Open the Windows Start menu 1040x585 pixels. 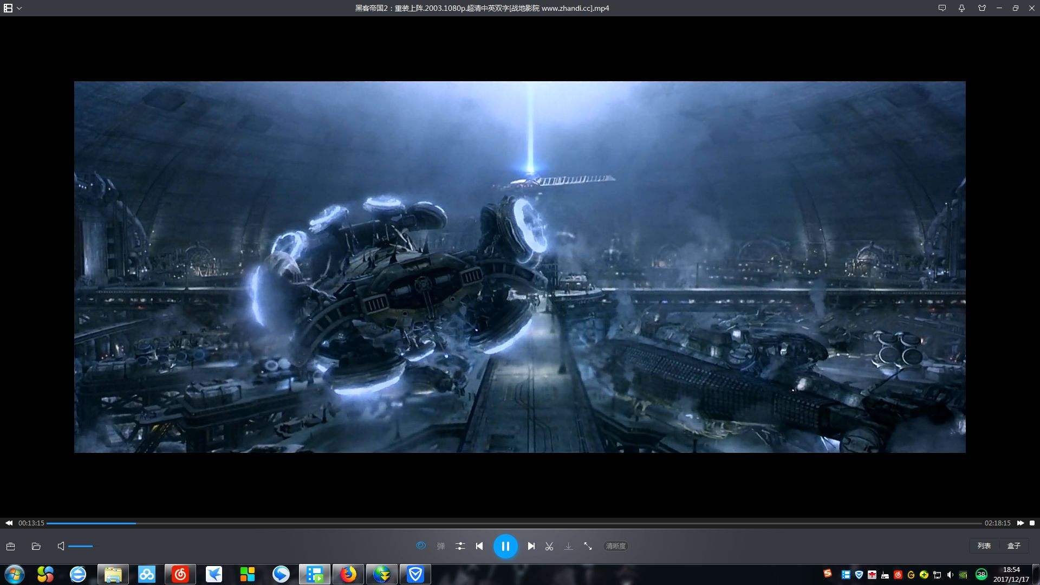click(15, 574)
